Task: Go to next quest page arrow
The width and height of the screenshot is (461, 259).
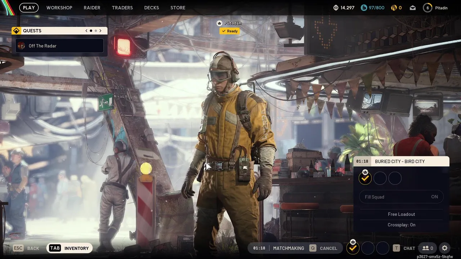Action: [100, 31]
